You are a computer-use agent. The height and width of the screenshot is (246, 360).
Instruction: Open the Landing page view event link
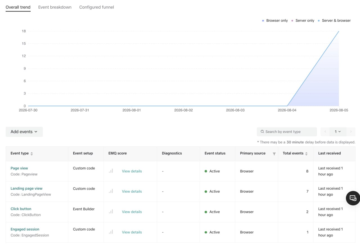(26, 188)
